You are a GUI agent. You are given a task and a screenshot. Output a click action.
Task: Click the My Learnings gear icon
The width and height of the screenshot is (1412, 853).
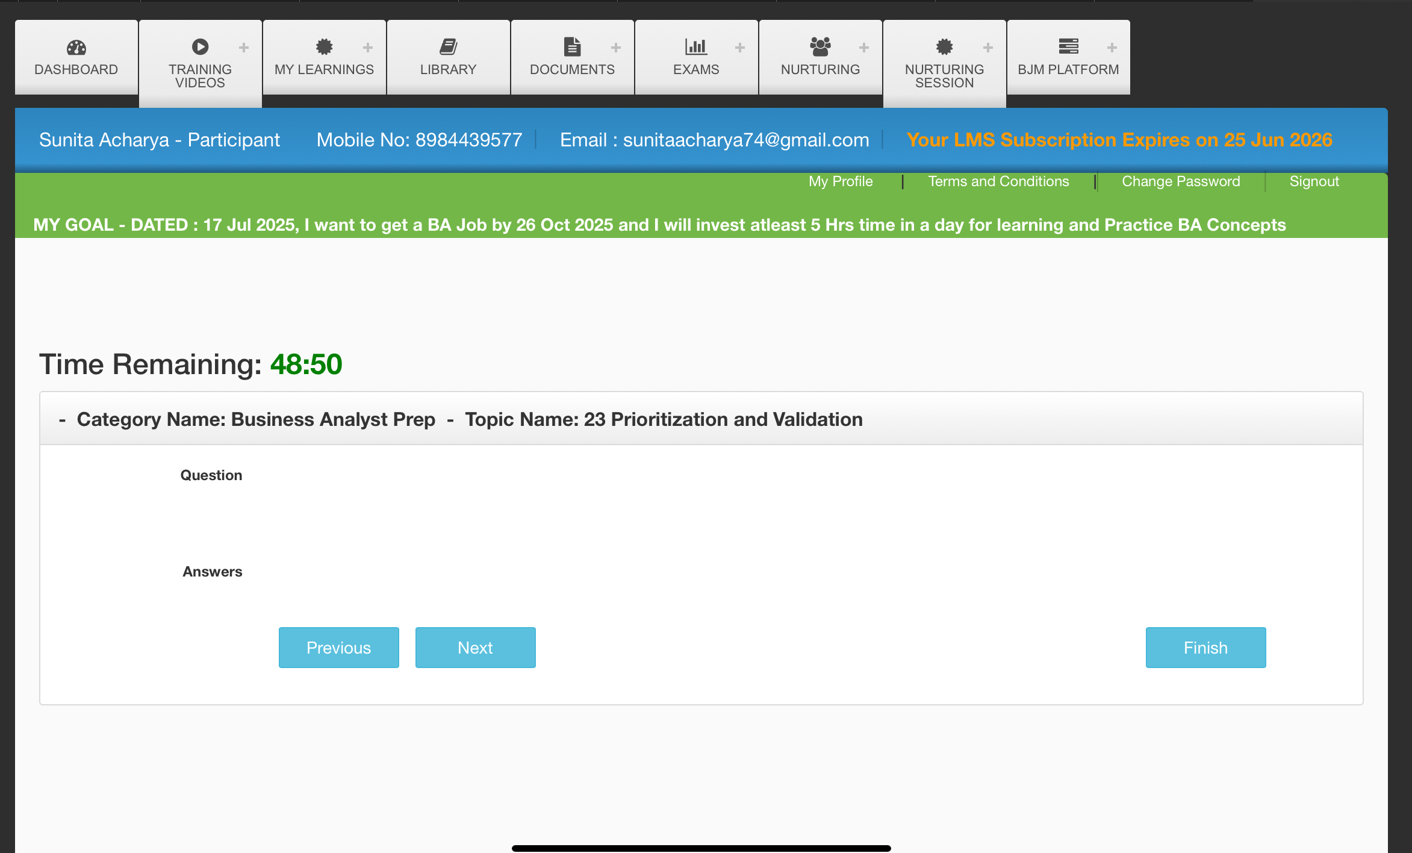(x=324, y=46)
